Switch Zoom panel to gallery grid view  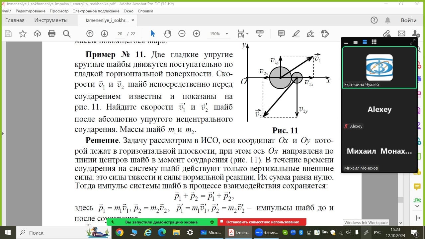point(374,42)
